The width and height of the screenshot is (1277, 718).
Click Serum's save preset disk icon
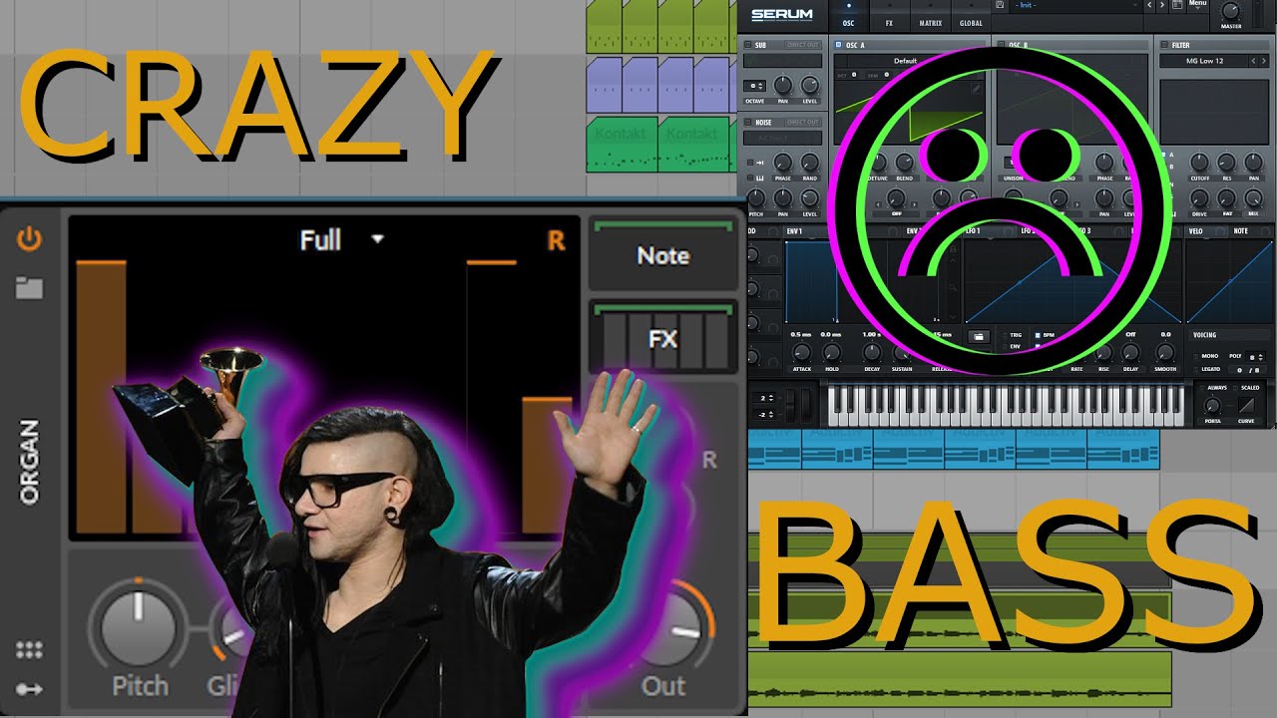(x=1000, y=5)
